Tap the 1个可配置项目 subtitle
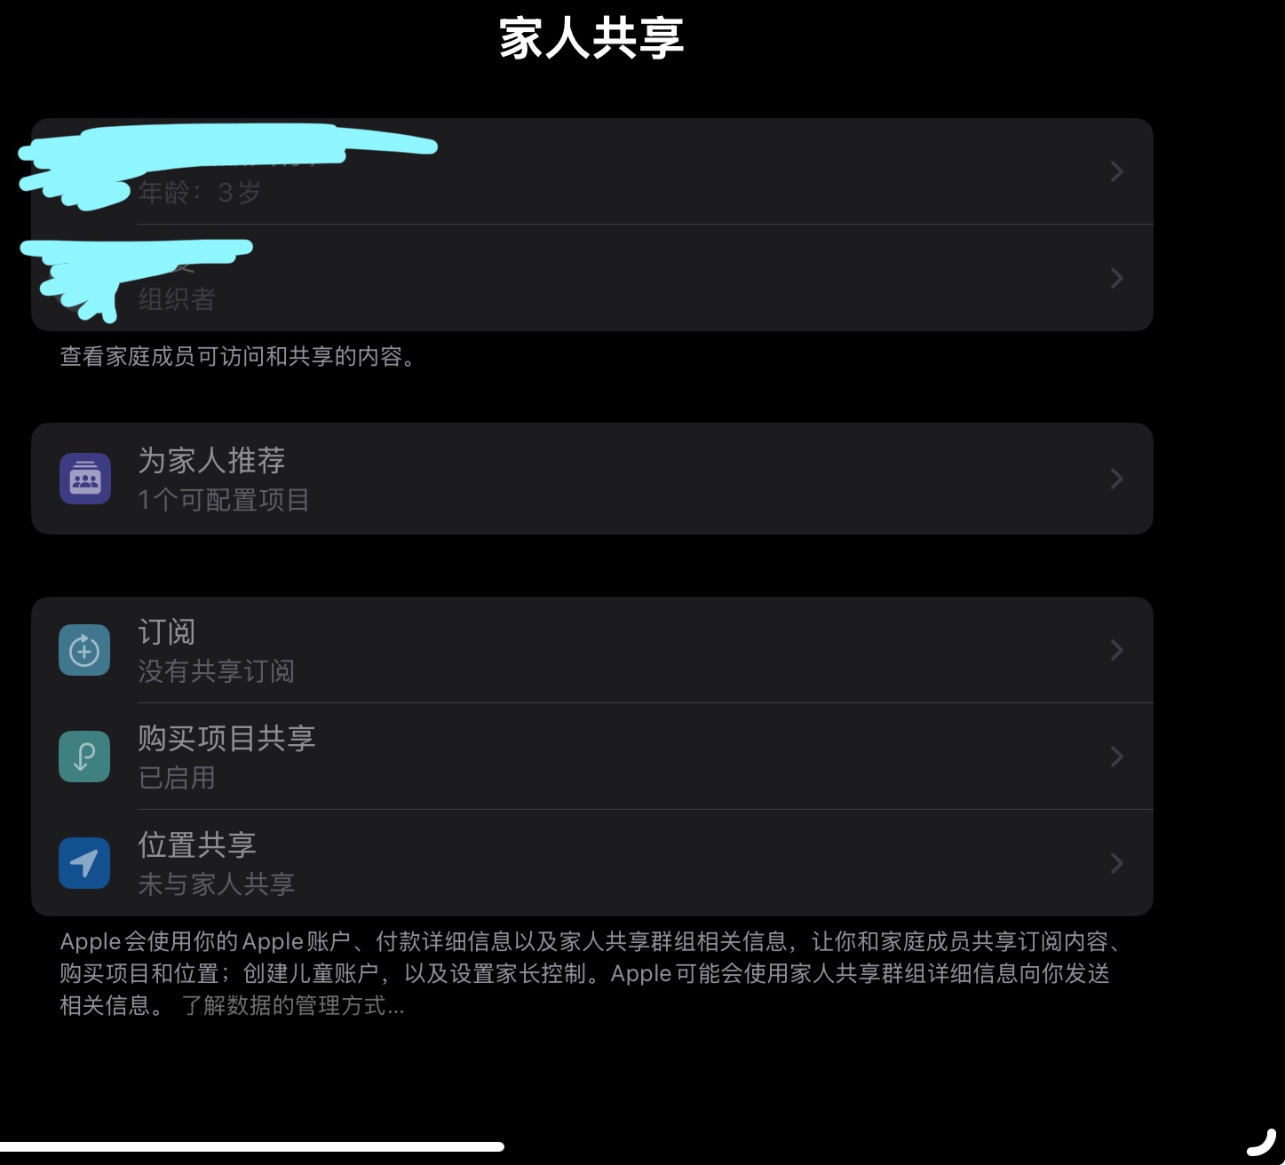This screenshot has height=1165, width=1285. [x=224, y=500]
